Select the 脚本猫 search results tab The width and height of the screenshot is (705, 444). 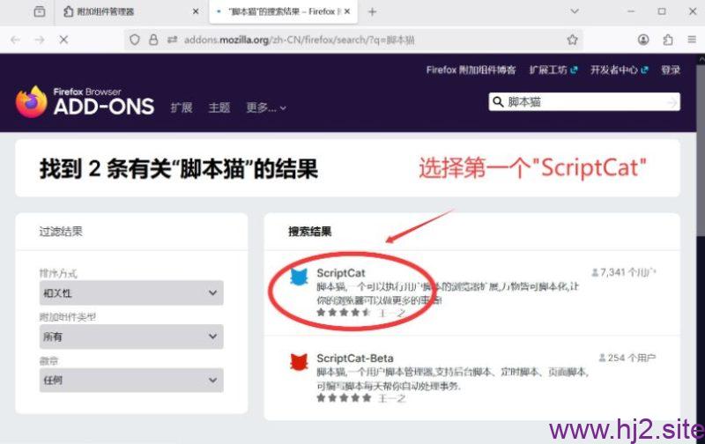(283, 11)
